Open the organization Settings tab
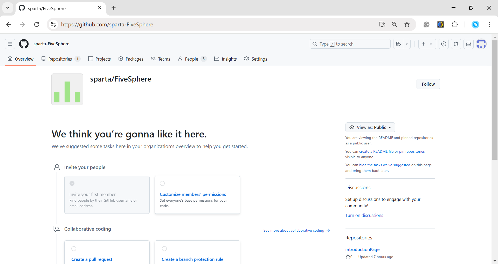Screen dimensions: 498x264 click(255, 59)
